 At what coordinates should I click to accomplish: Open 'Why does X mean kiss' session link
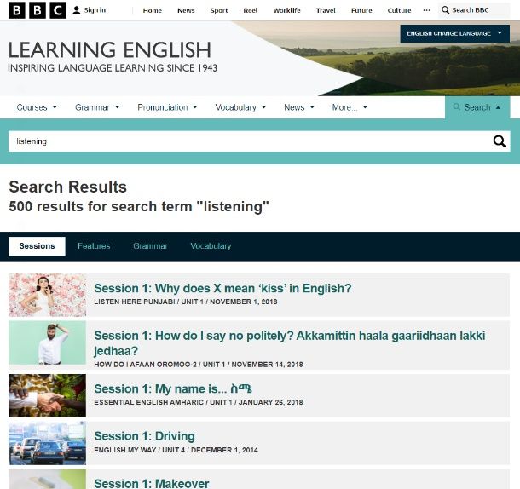[x=222, y=288]
